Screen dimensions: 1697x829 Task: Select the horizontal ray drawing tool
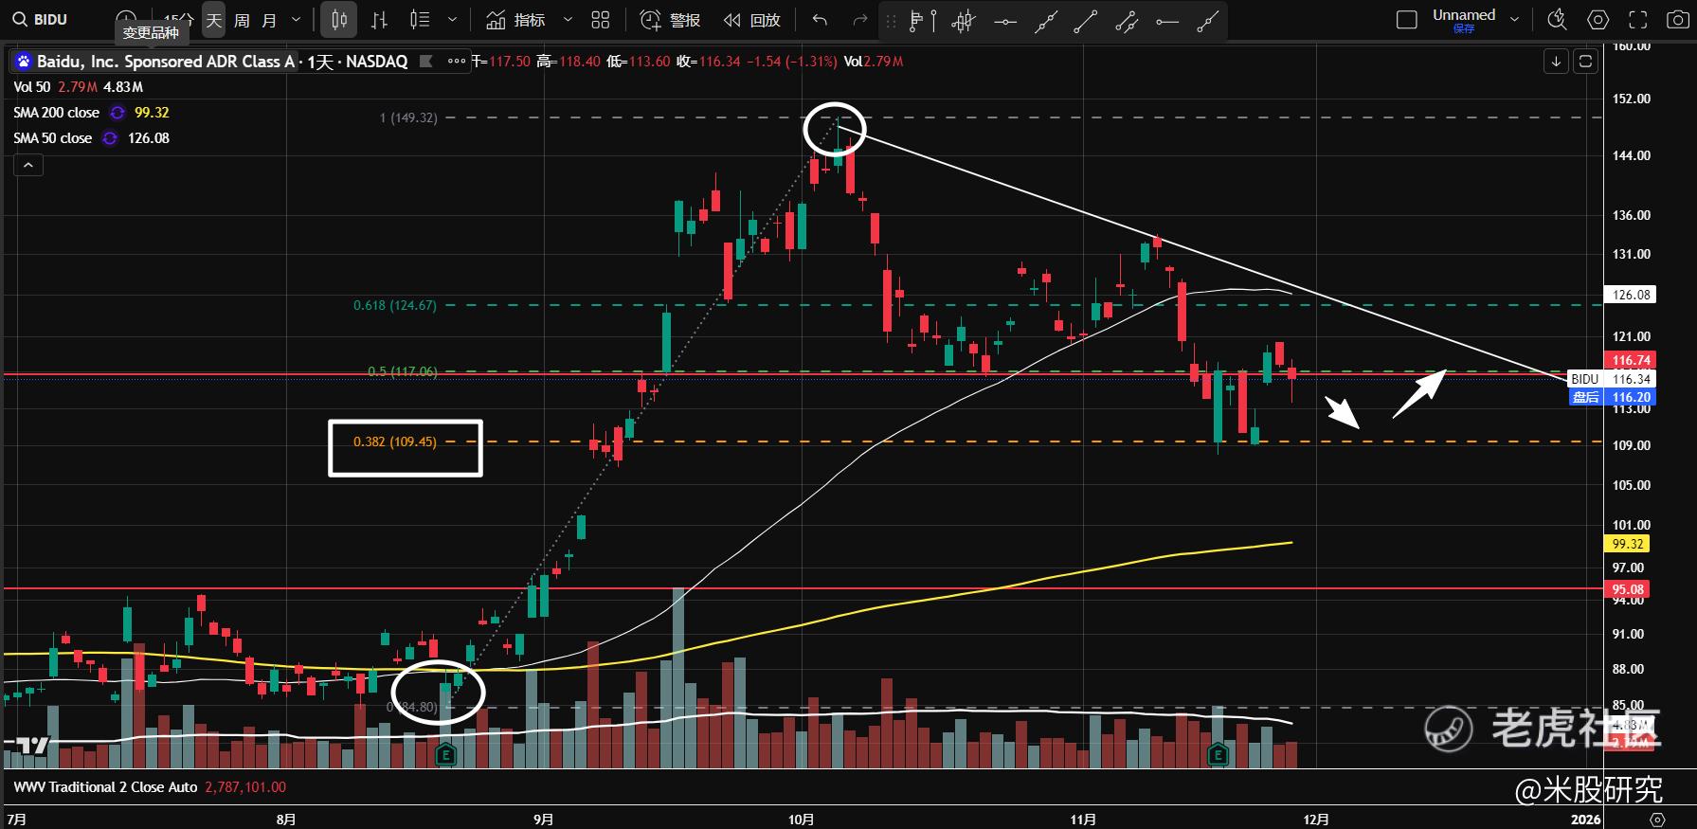(1167, 21)
